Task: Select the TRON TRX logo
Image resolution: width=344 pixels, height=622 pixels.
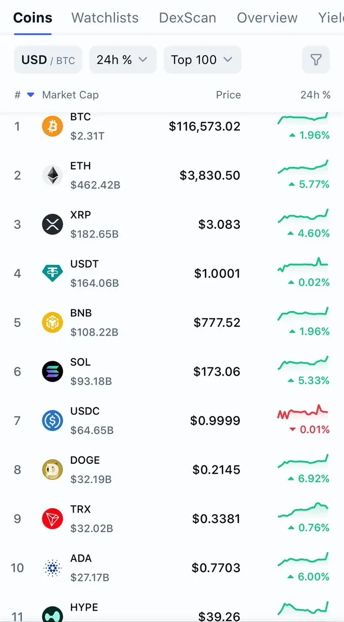Action: tap(52, 519)
